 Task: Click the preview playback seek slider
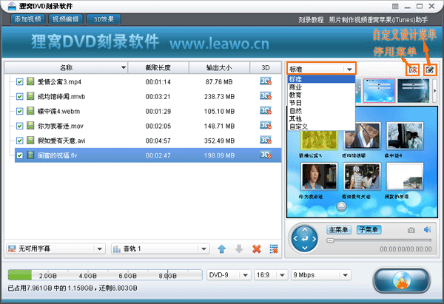pyautogui.click(x=379, y=240)
